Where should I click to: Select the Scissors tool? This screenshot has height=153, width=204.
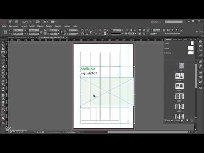3,81
